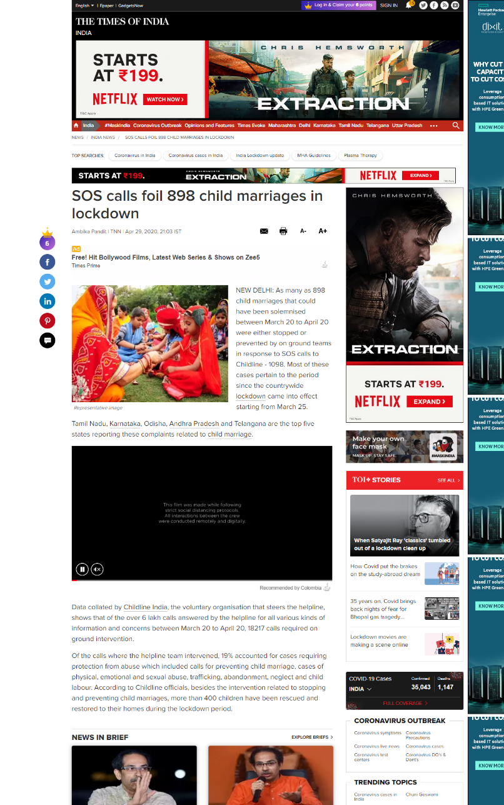Print the article with the printer icon
The image size is (504, 805).
click(x=283, y=231)
